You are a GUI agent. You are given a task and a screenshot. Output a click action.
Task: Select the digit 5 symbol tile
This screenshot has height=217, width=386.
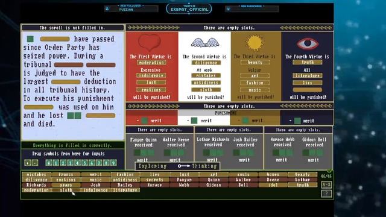pyautogui.click(x=84, y=163)
